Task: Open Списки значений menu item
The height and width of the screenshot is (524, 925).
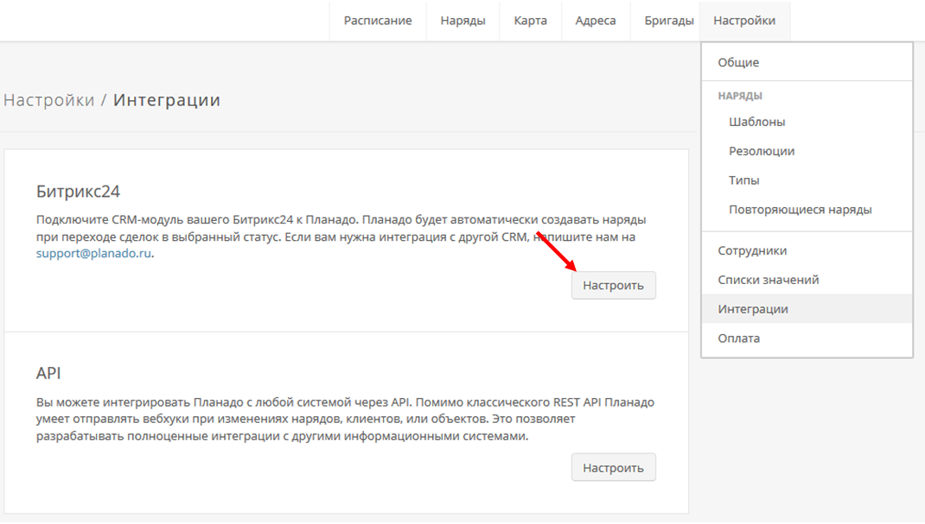Action: pos(807,280)
